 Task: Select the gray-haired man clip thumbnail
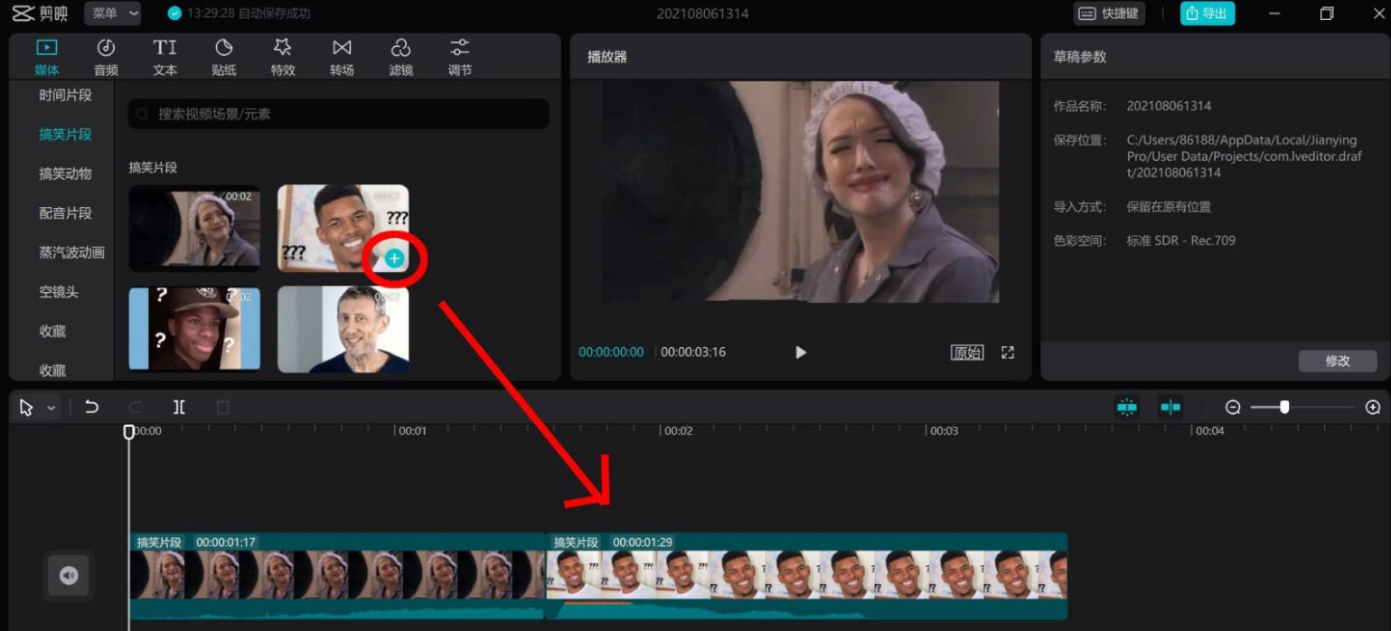[343, 329]
